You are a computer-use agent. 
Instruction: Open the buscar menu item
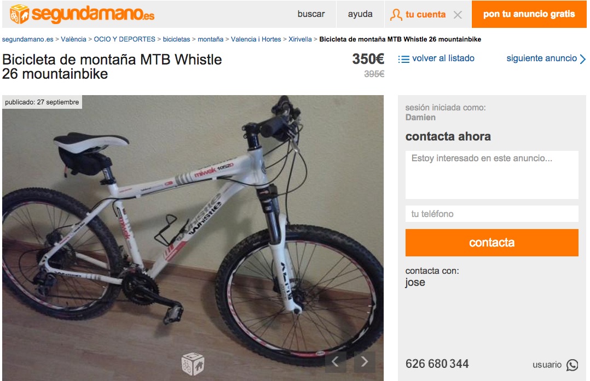point(311,14)
